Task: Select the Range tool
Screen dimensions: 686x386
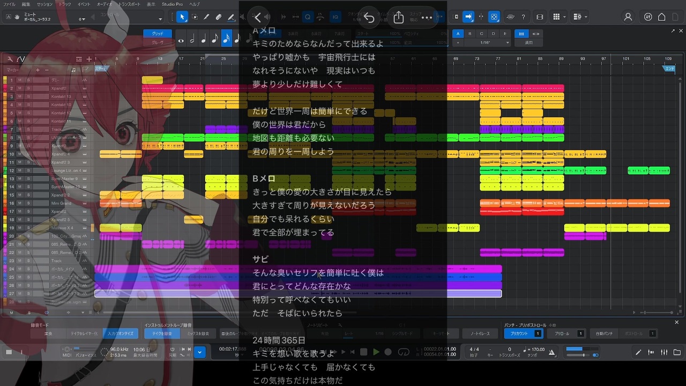Action: (194, 17)
